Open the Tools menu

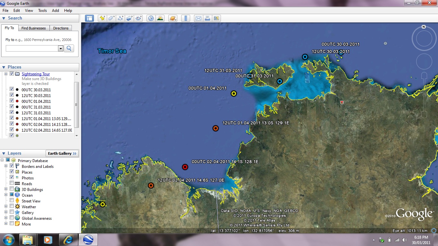click(x=43, y=11)
